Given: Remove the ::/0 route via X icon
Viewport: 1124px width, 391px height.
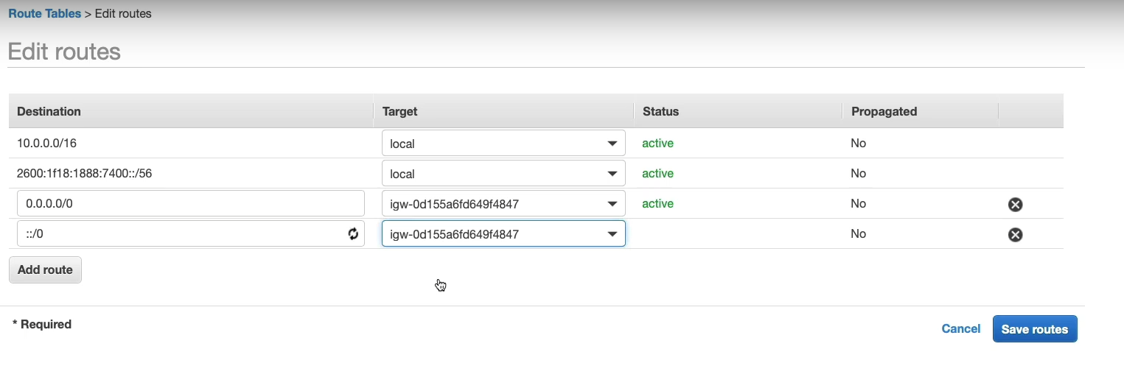Looking at the screenshot, I should [1015, 235].
